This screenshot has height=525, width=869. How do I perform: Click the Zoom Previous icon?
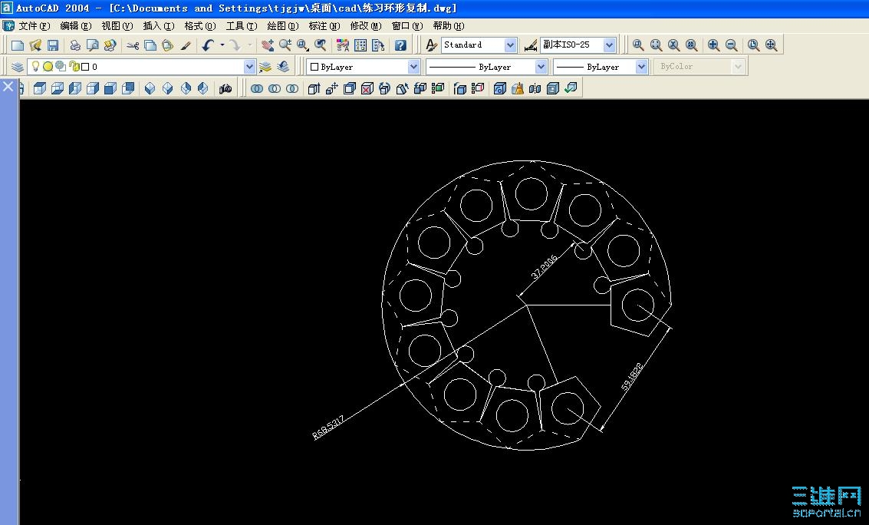pos(321,45)
